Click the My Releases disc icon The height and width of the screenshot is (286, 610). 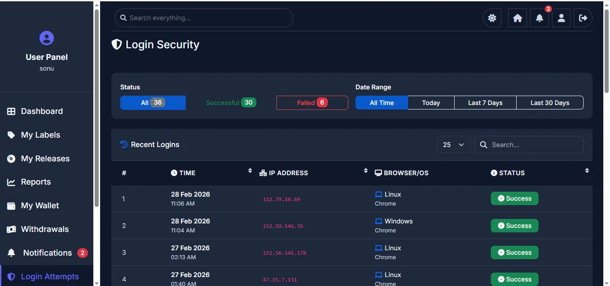[11, 159]
